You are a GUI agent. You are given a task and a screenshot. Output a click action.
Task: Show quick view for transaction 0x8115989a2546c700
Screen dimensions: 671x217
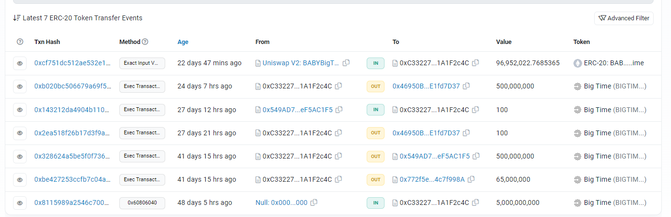[x=20, y=203]
